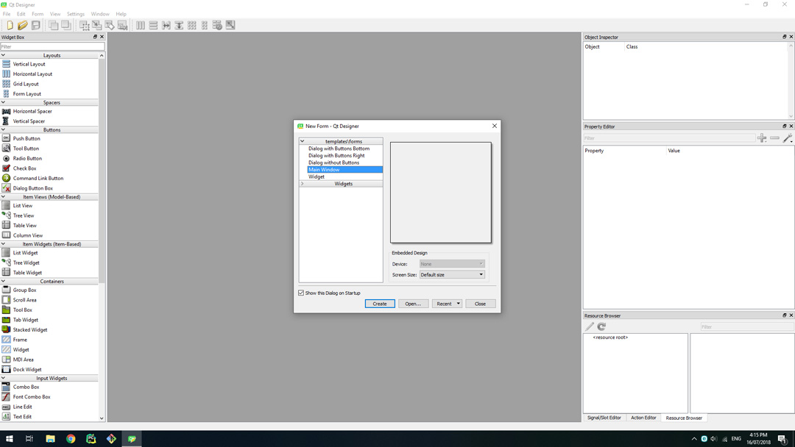795x447 pixels.
Task: Click the Adjust Size toolbar icon
Action: pyautogui.click(x=230, y=25)
